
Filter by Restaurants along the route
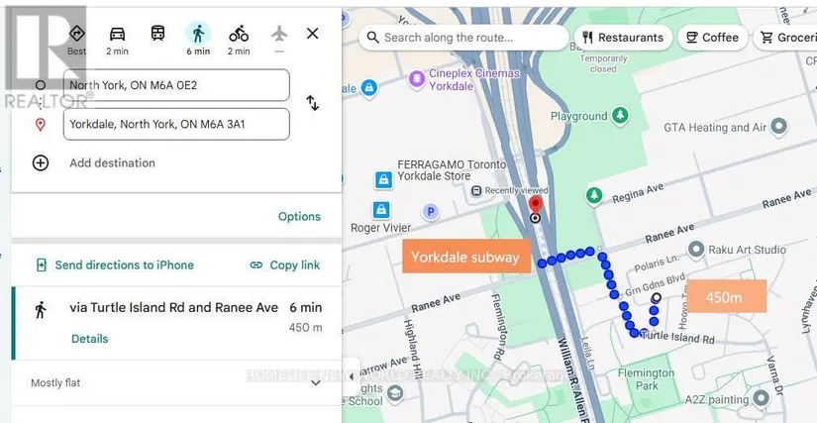coord(623,38)
